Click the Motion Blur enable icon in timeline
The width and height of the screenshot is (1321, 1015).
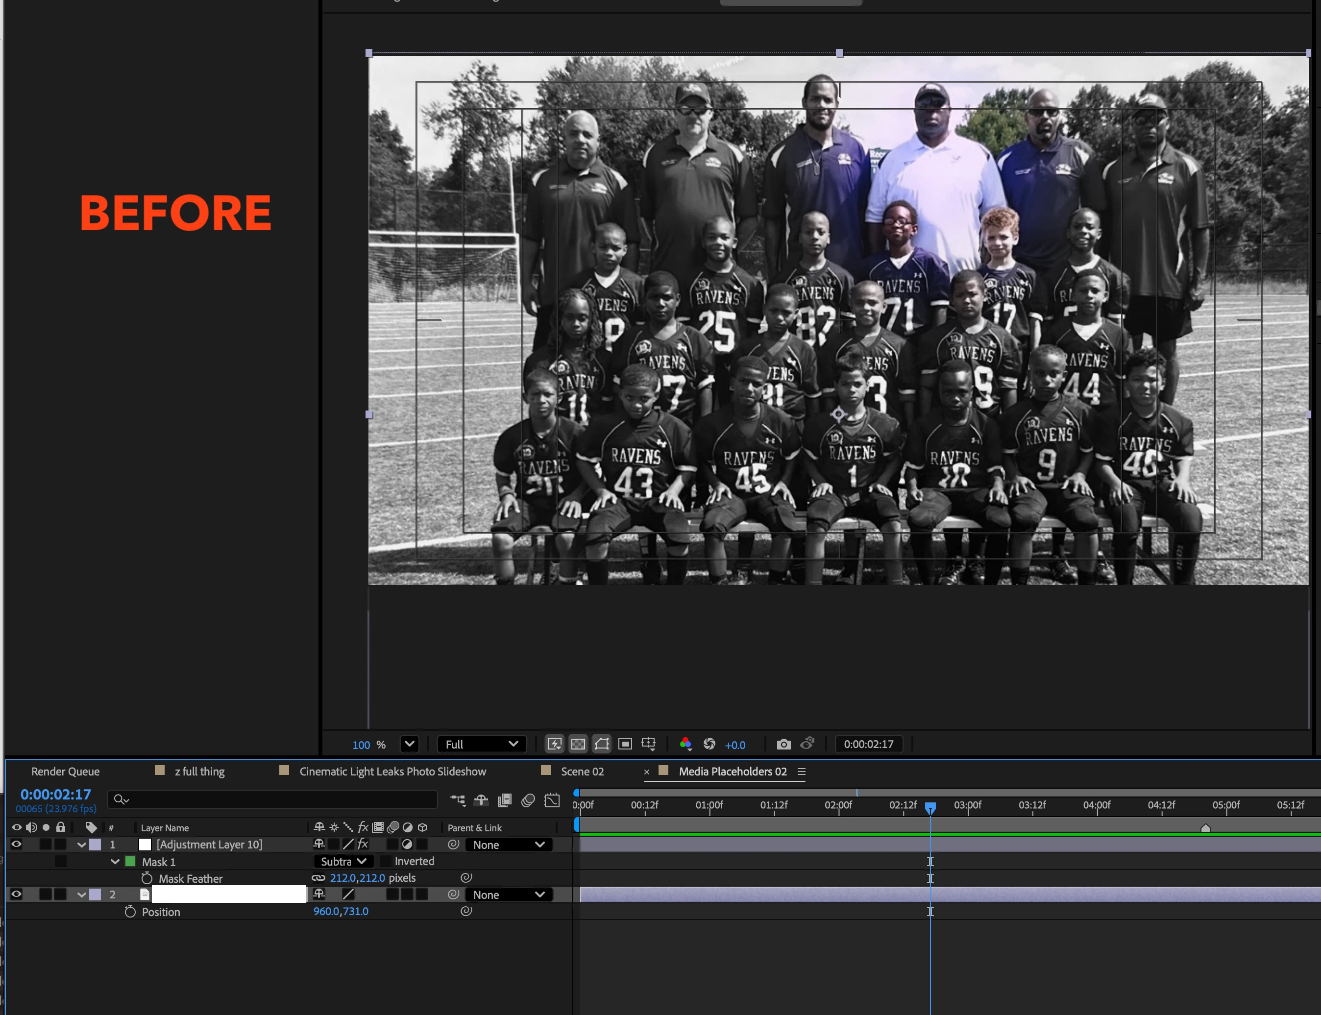click(528, 800)
